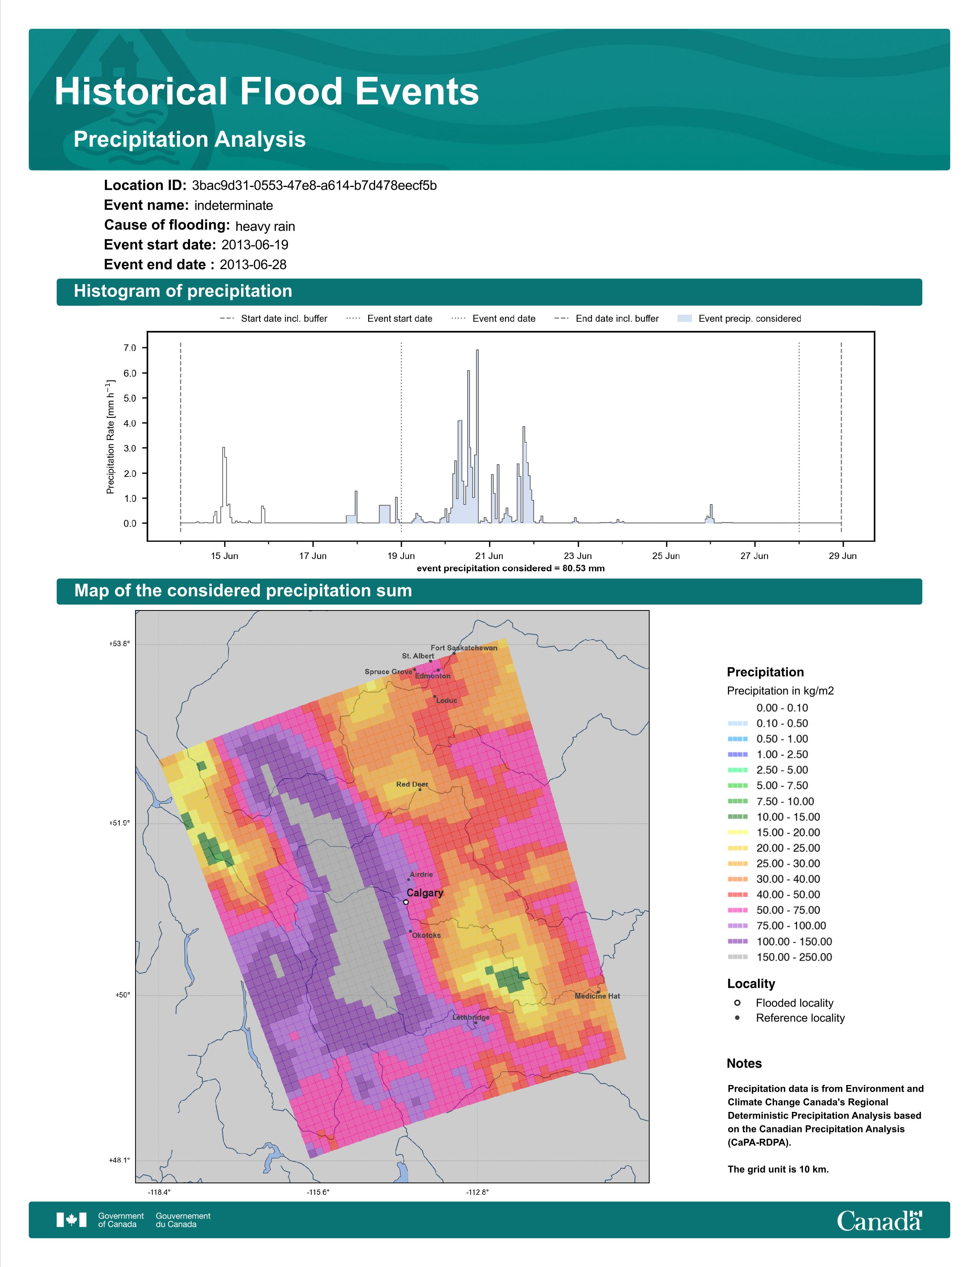
Task: Click the 29 Jun x-axis label
Action: pyautogui.click(x=843, y=556)
